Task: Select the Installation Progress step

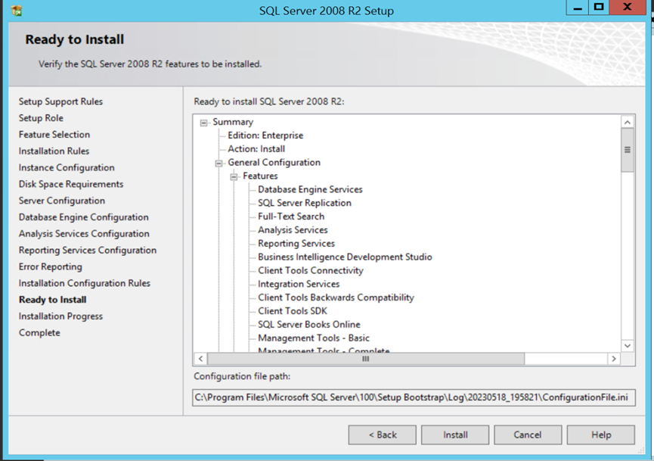Action: click(x=60, y=316)
